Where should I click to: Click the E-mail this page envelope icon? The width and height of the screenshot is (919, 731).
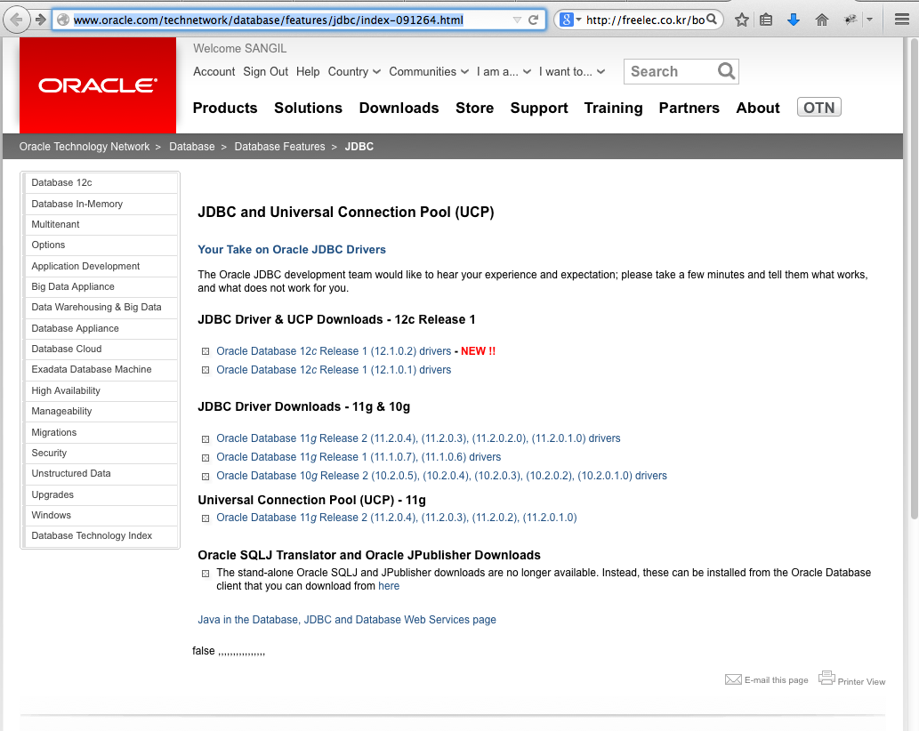[732, 678]
